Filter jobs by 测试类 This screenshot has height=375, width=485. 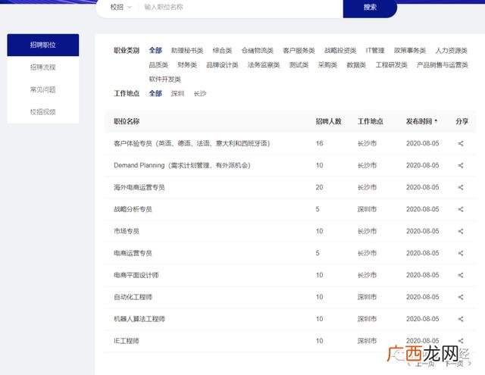click(x=299, y=65)
